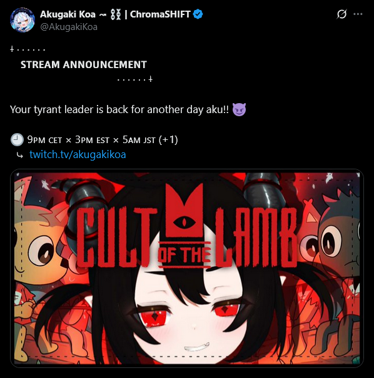Click the @AkugakiKoa handle
The width and height of the screenshot is (374, 378).
pyautogui.click(x=69, y=27)
